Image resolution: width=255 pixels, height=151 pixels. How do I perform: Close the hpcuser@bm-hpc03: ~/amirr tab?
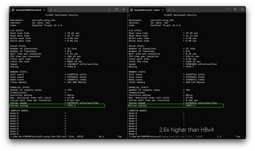[x=163, y=10]
